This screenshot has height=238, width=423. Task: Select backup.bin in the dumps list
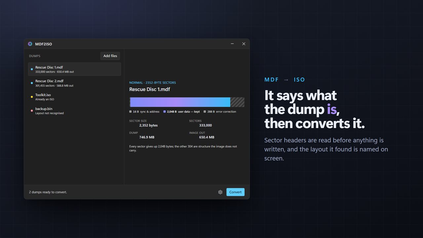tap(74, 111)
